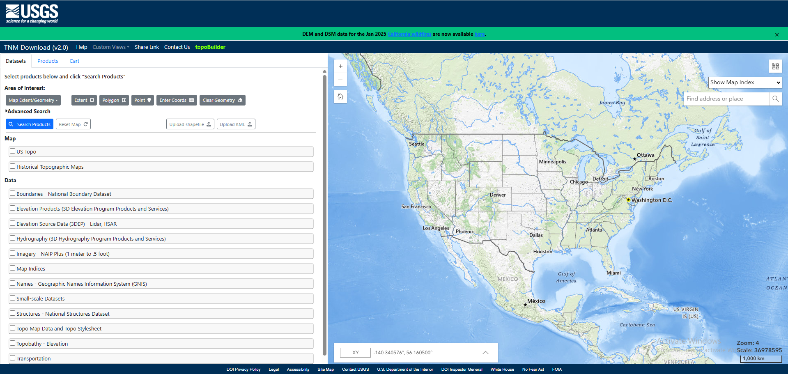Click the address search magnifier icon
This screenshot has width=788, height=374.
[775, 99]
